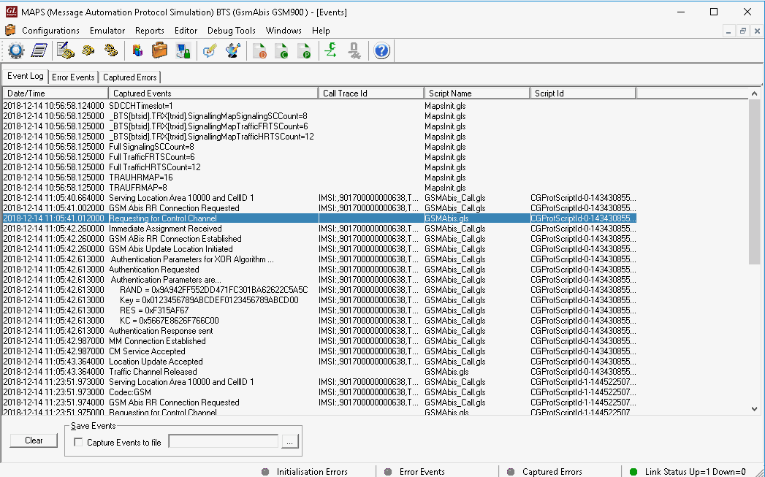Click the green swap arrows icon
Screen dimensions: 765x477
coord(331,50)
